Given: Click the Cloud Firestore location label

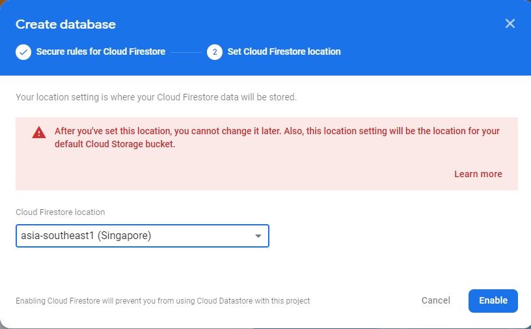Looking at the screenshot, I should click(61, 212).
